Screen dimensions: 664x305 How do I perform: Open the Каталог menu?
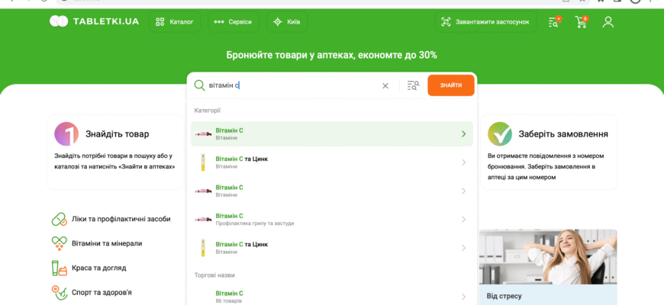(x=175, y=21)
